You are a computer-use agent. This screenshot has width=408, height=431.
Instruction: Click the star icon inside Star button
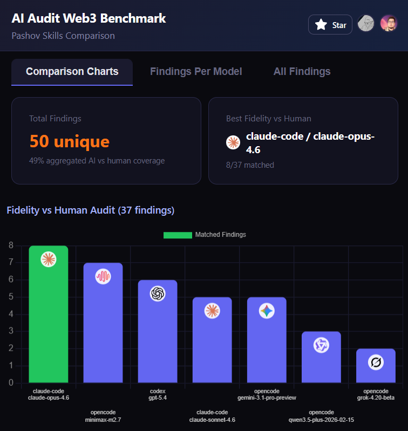point(321,25)
